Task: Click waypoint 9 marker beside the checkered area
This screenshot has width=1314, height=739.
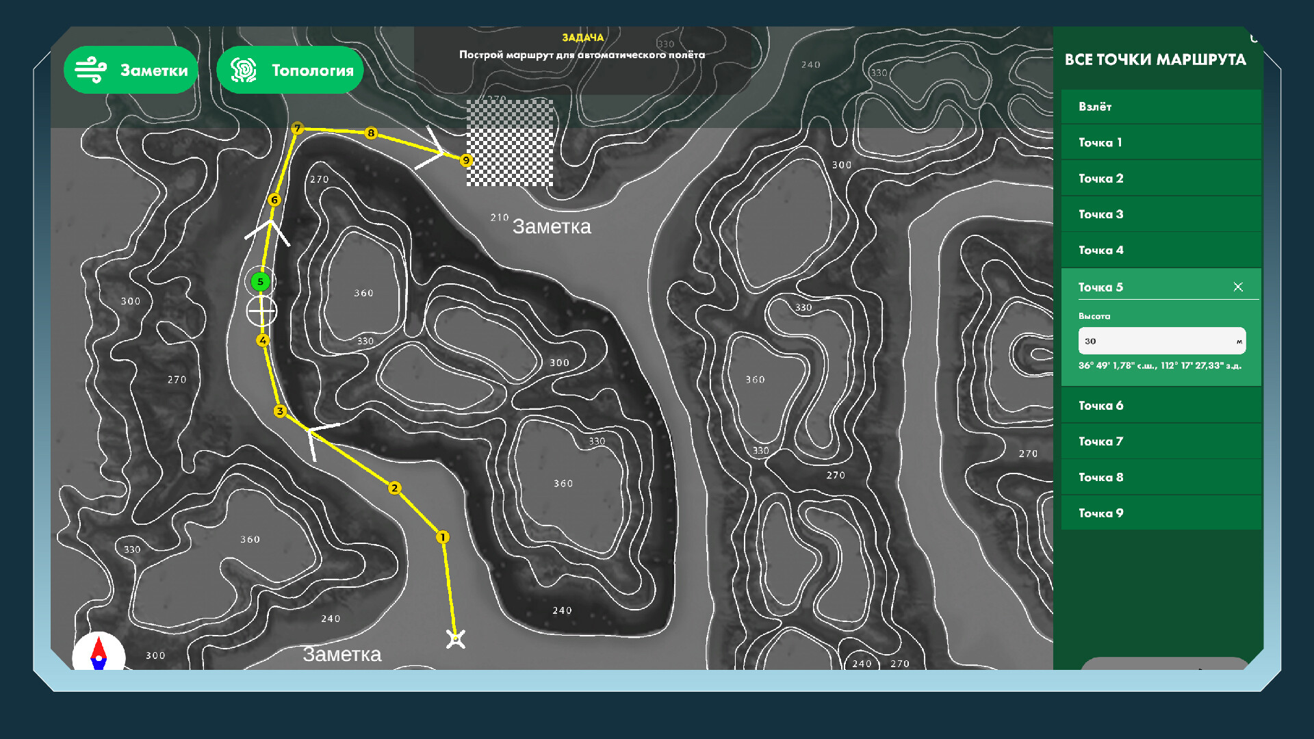Action: [467, 159]
